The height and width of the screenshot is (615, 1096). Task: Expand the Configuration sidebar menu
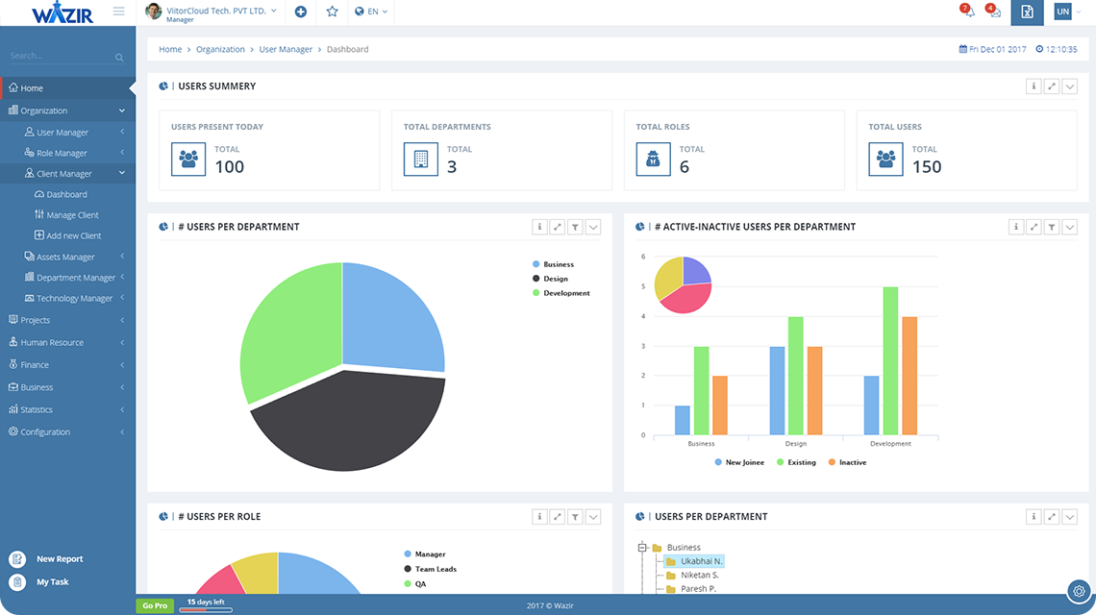(x=68, y=431)
